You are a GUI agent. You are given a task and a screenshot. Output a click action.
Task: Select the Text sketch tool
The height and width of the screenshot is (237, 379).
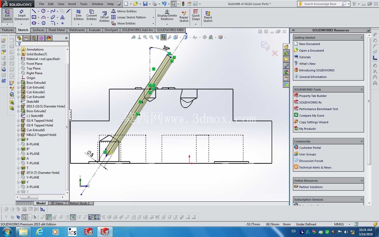(x=62, y=17)
